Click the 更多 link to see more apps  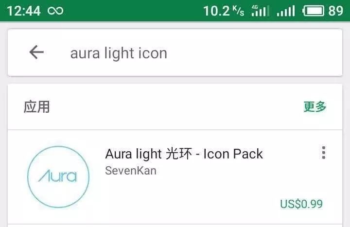pos(315,106)
